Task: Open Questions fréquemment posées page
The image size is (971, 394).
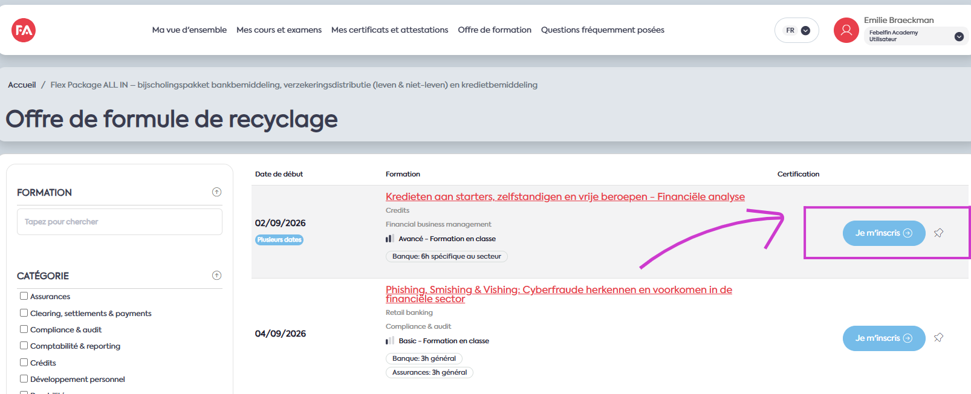Action: tap(603, 30)
